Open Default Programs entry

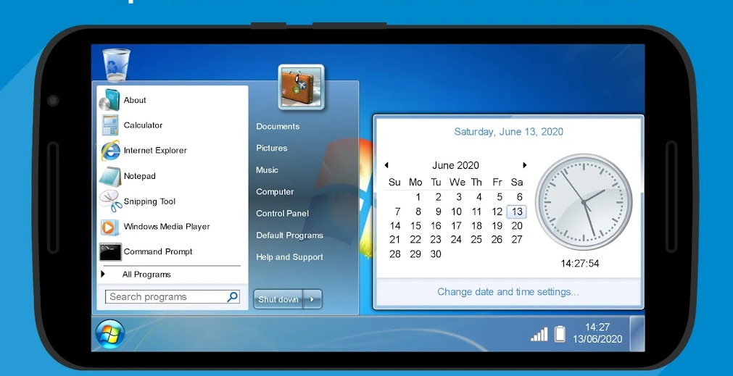pyautogui.click(x=289, y=235)
